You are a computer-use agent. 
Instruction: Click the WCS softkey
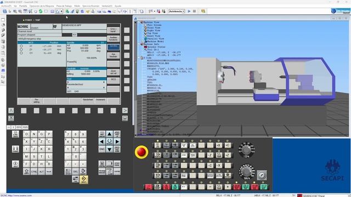point(114,80)
